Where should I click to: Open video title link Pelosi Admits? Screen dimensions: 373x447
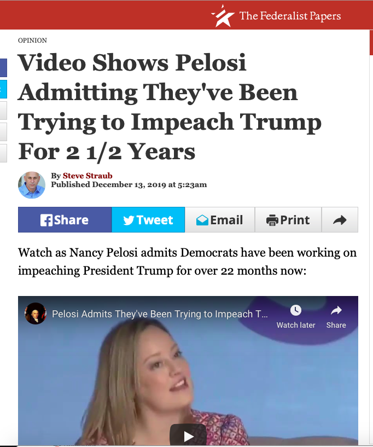click(160, 314)
